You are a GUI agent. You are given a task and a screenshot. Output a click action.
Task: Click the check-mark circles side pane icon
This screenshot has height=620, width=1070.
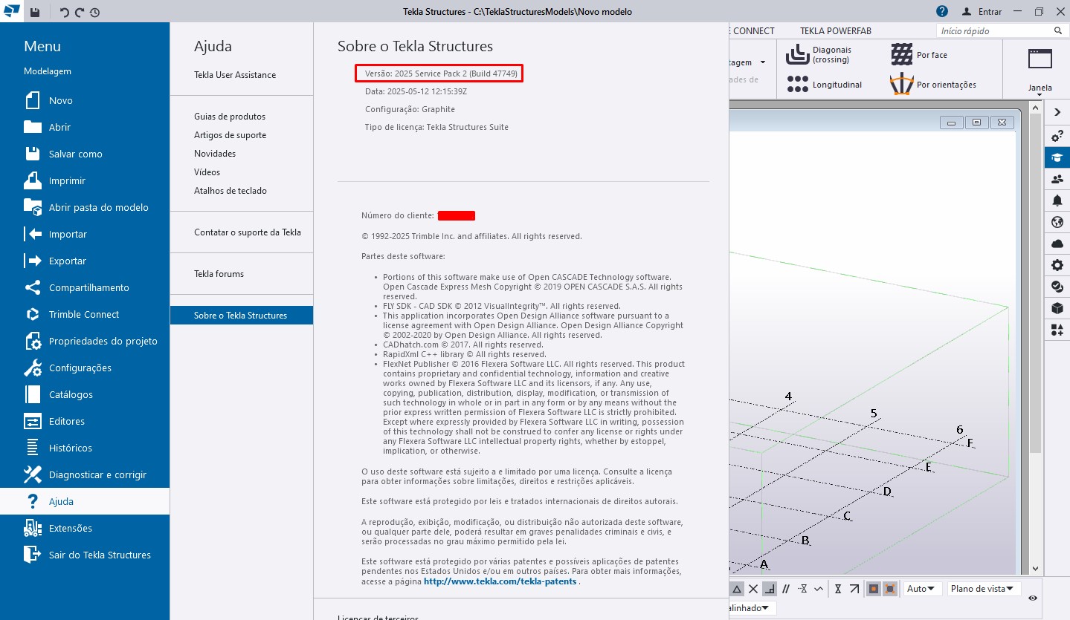click(1057, 287)
